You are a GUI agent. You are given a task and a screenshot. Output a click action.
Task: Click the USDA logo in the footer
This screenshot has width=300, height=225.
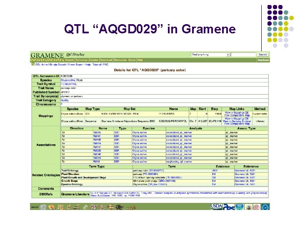coord(216,206)
